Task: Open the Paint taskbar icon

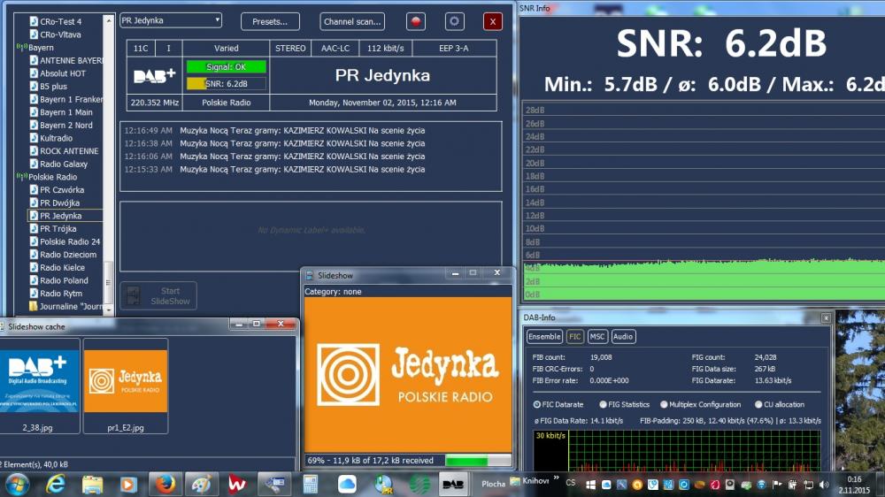Action: [202, 485]
